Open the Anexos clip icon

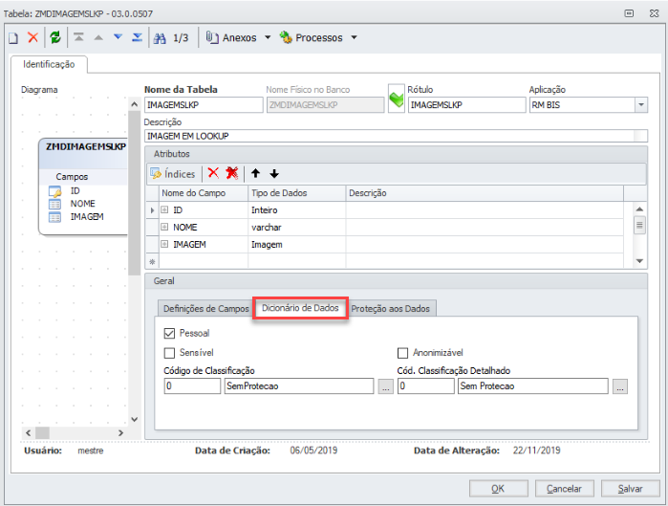click(212, 37)
